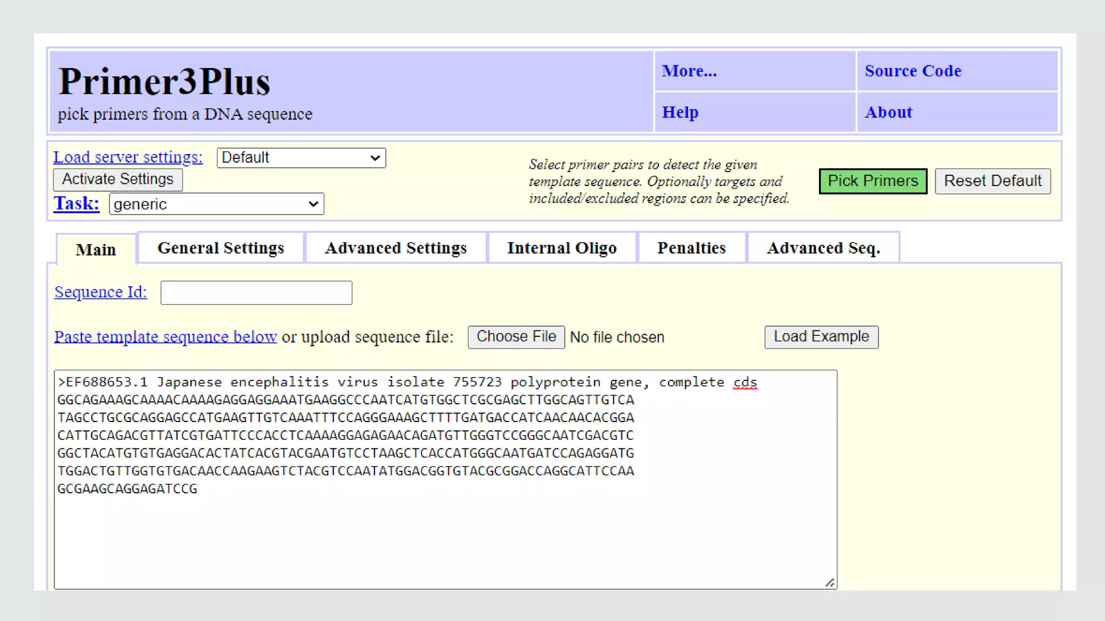The image size is (1105, 621).
Task: Open the Advanced Settings tab
Action: 395,248
